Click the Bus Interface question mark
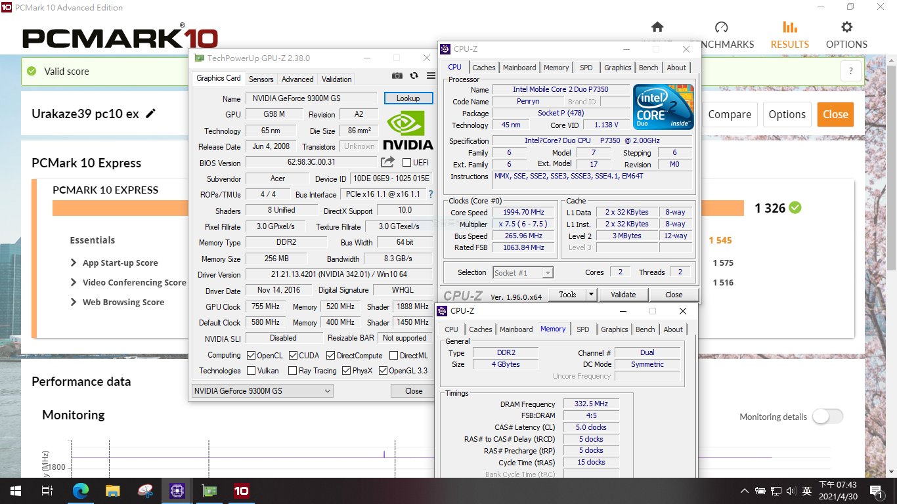897x504 pixels. [431, 194]
